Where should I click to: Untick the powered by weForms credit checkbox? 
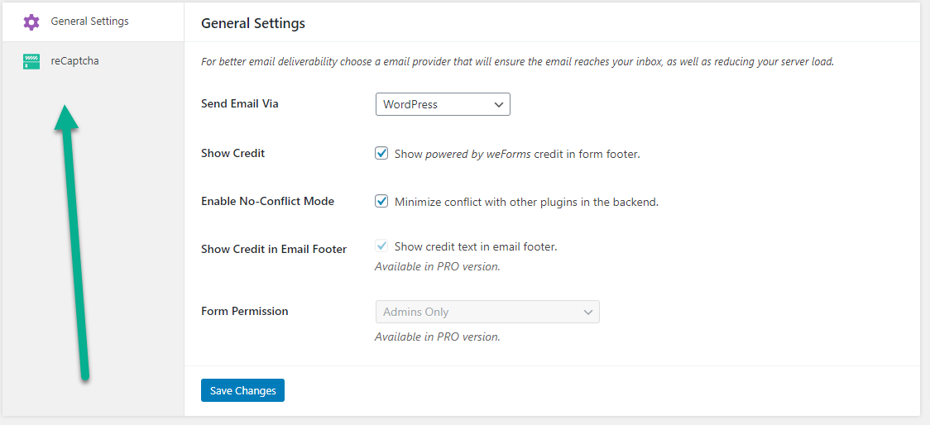coord(381,153)
